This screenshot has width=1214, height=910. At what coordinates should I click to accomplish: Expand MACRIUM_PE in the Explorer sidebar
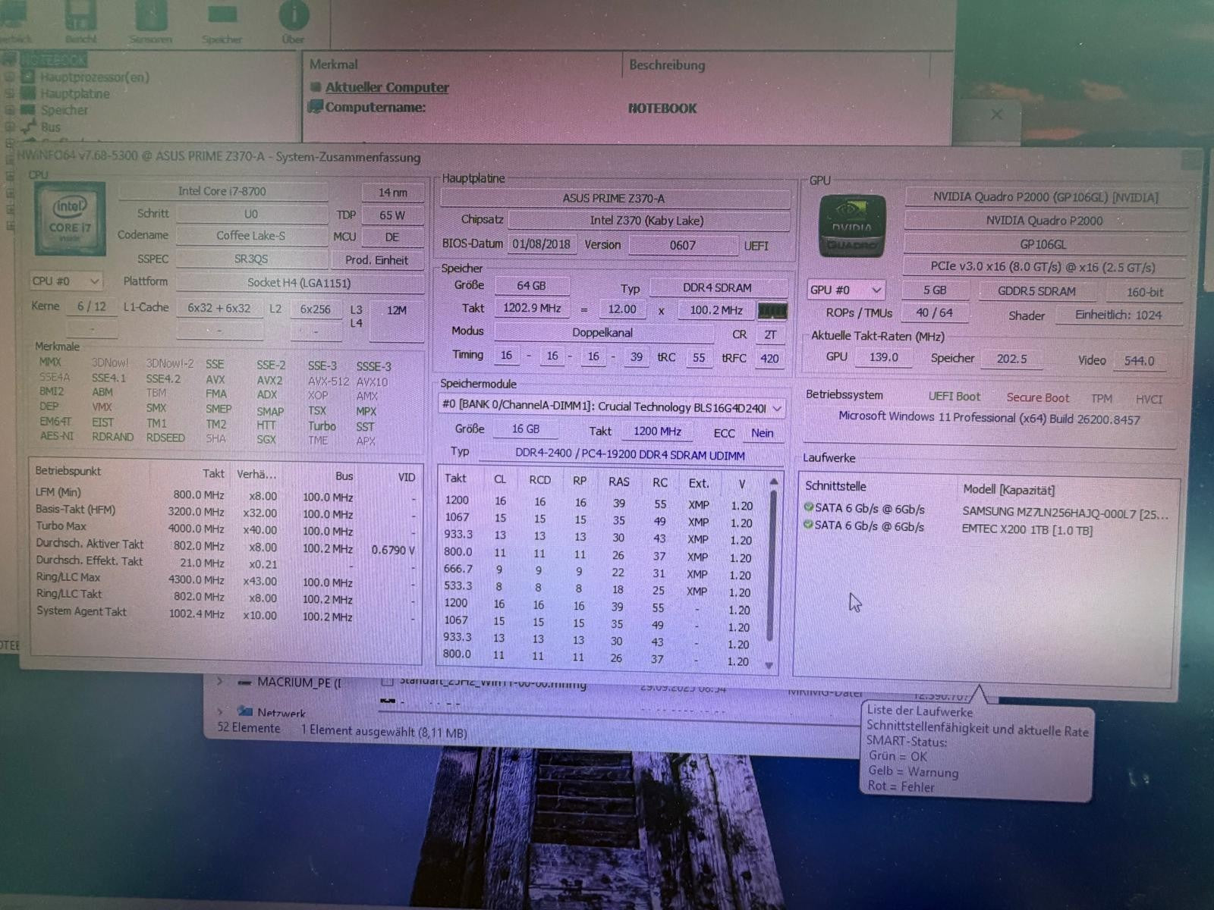tap(220, 682)
